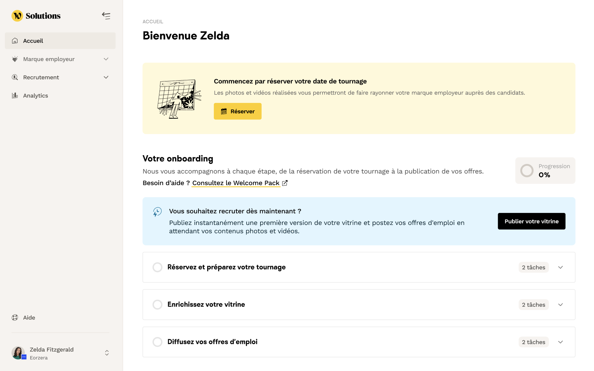Click the Marque employeur heart icon

pos(15,59)
